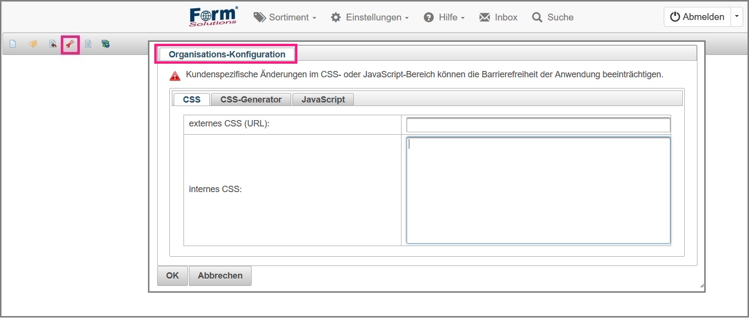This screenshot has height=318, width=749.
Task: Click the blank new document toolbar icon
Action: (13, 44)
